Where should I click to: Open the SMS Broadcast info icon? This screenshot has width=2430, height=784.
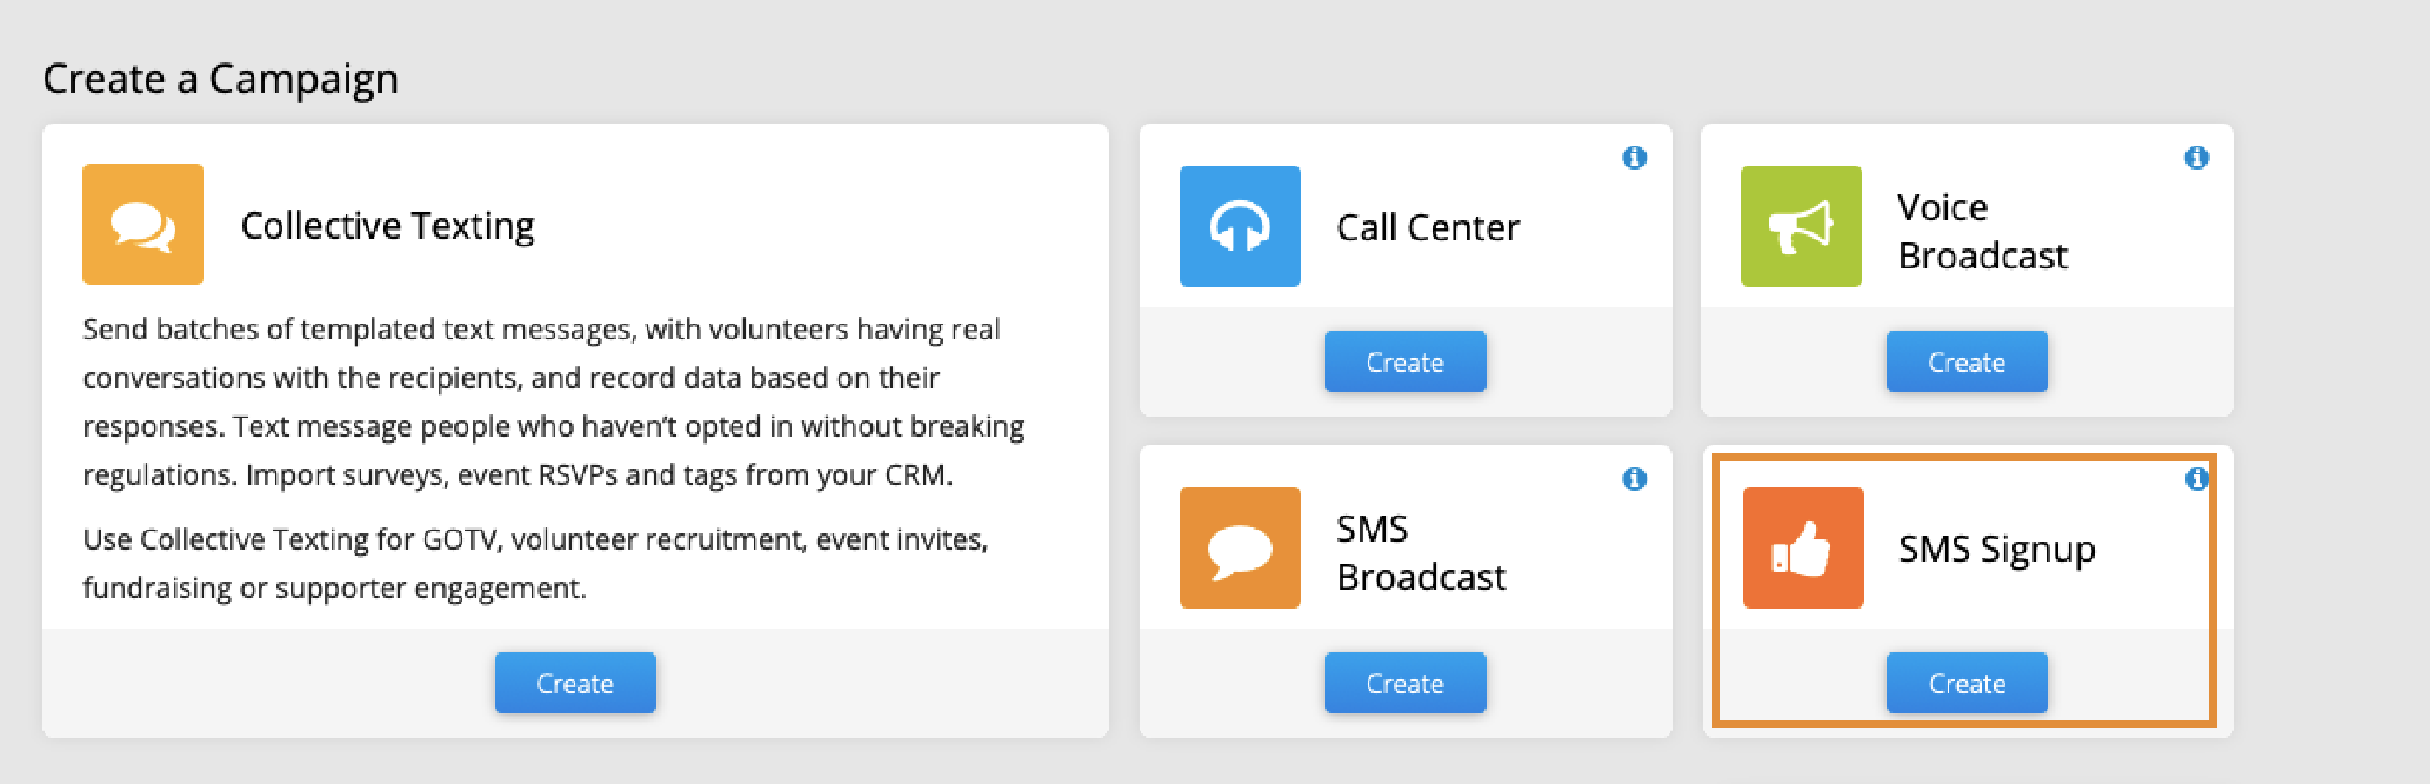tap(1633, 478)
